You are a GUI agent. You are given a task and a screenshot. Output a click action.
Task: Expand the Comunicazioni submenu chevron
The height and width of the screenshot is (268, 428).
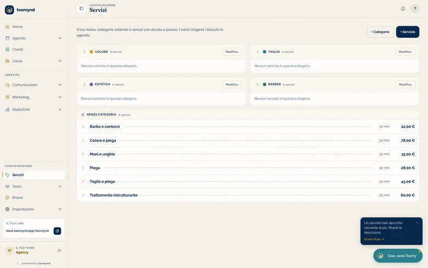click(x=60, y=85)
